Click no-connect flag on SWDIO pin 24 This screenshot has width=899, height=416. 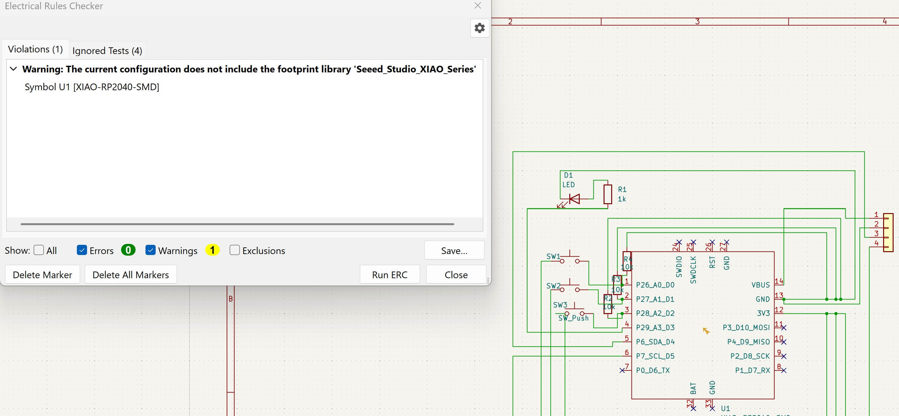[x=679, y=242]
